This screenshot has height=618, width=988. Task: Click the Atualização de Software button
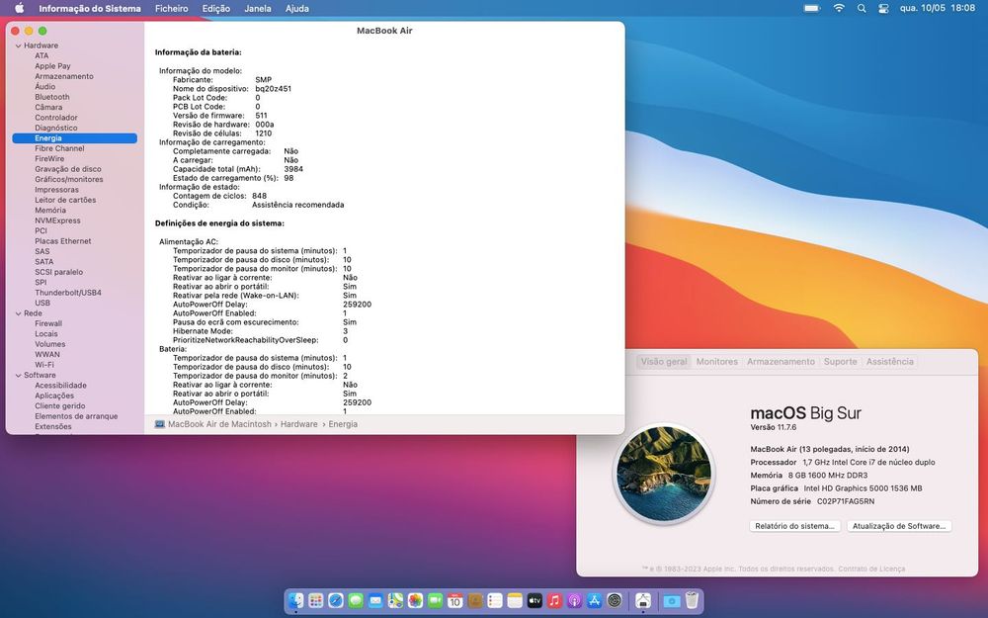point(898,526)
